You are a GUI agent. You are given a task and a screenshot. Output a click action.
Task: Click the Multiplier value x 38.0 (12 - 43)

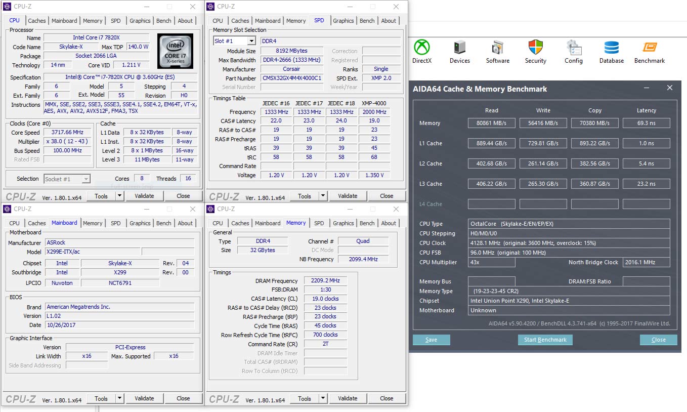(68, 141)
